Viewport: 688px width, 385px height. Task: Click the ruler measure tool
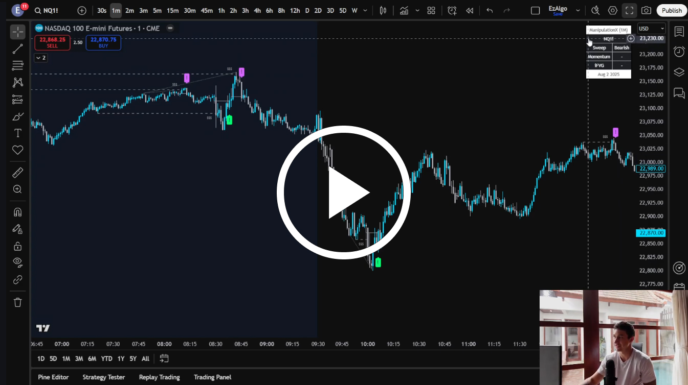pyautogui.click(x=18, y=173)
